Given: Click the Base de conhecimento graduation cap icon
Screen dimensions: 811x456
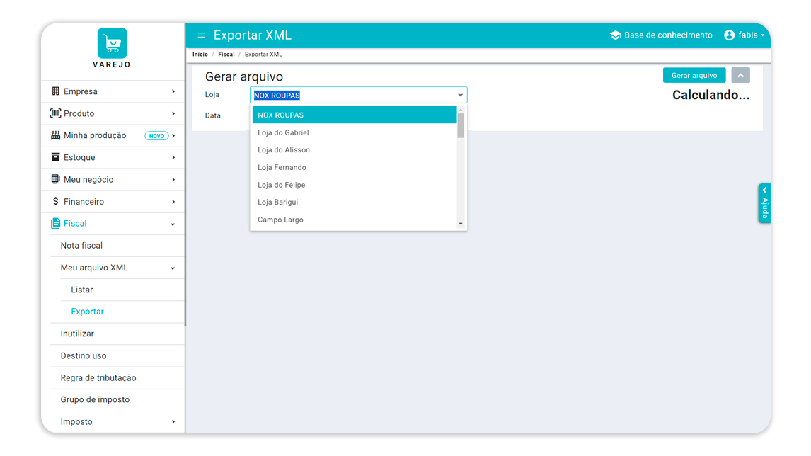Looking at the screenshot, I should (616, 35).
